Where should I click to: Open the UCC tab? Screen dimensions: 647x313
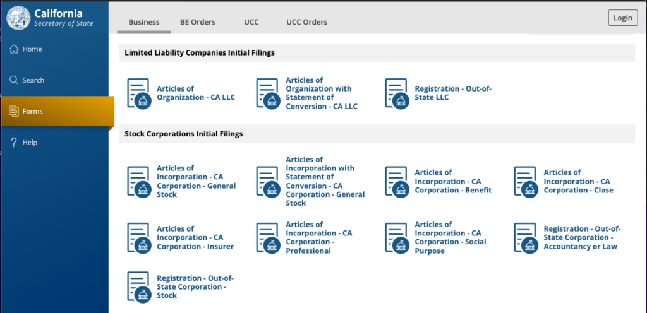(251, 22)
